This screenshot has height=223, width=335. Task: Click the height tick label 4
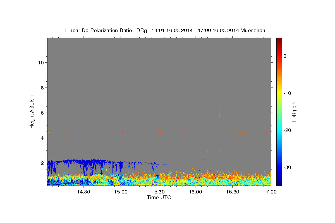(x=42, y=138)
